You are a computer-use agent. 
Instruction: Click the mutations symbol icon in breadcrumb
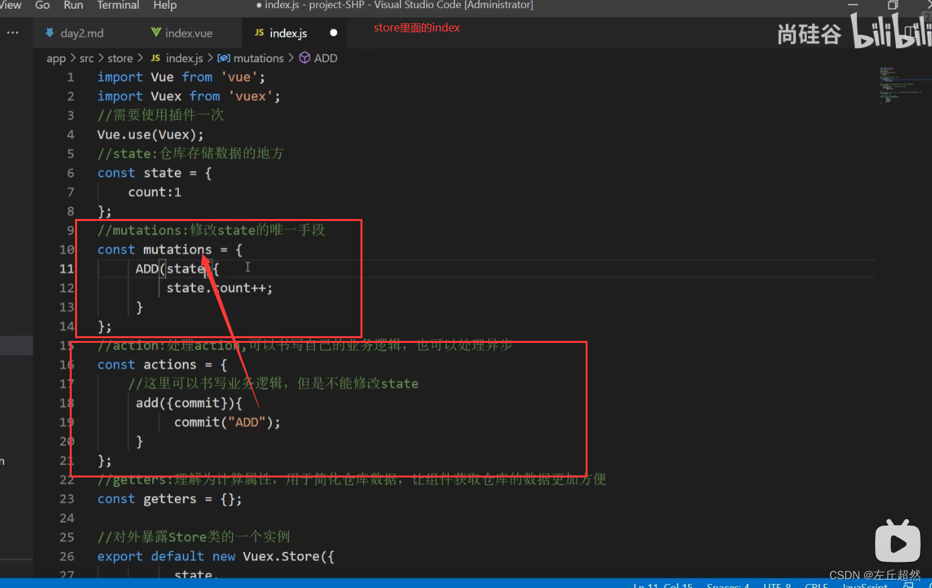coord(224,58)
